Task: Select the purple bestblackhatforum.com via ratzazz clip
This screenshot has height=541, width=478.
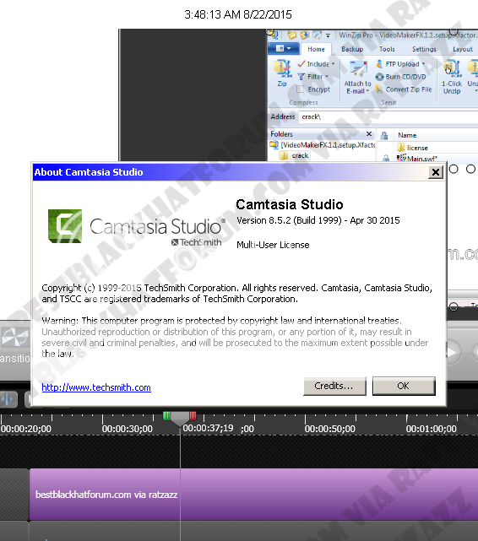Action: (x=253, y=495)
